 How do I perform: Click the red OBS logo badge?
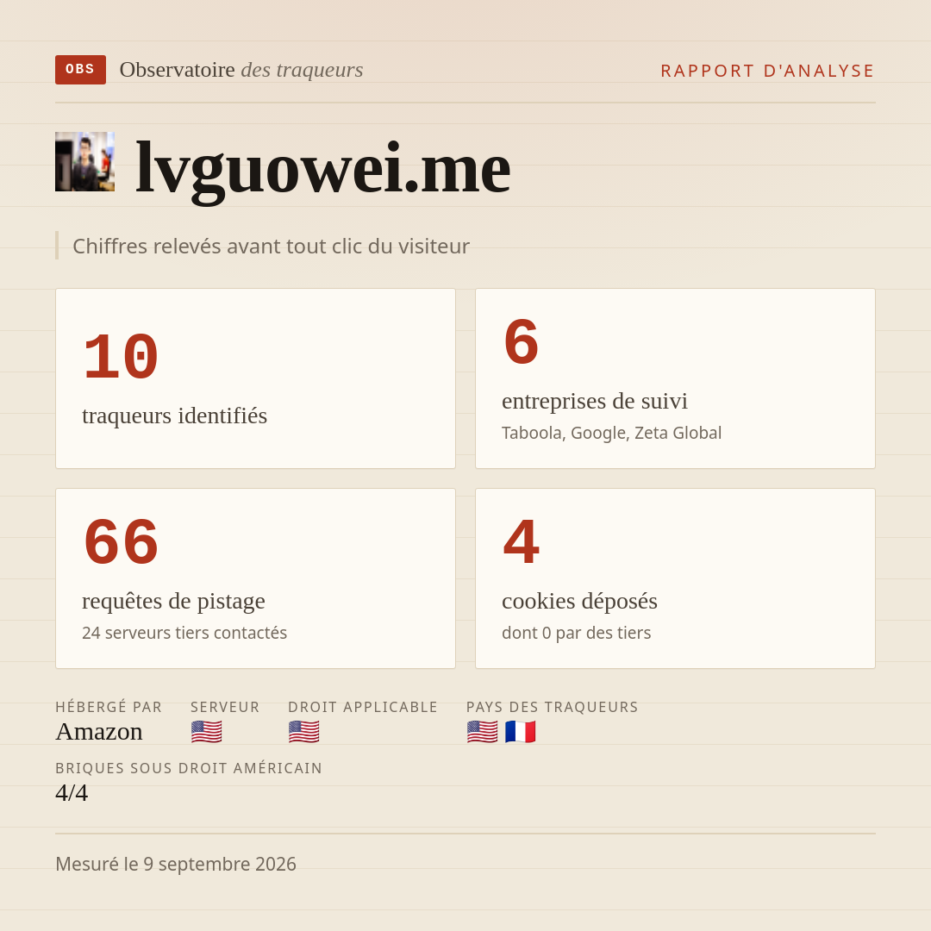click(x=81, y=70)
